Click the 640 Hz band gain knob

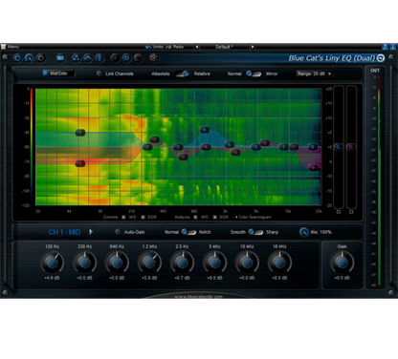(x=117, y=262)
